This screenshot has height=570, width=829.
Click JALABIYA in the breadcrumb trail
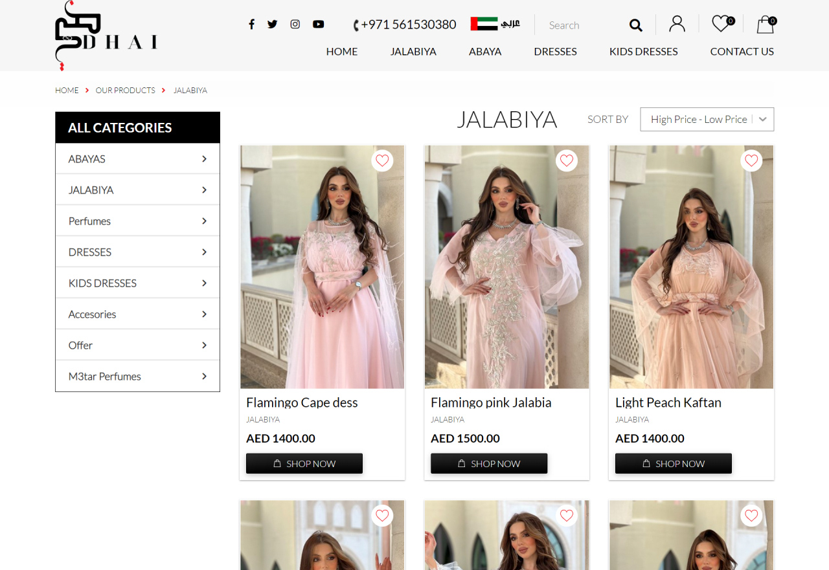coord(190,90)
